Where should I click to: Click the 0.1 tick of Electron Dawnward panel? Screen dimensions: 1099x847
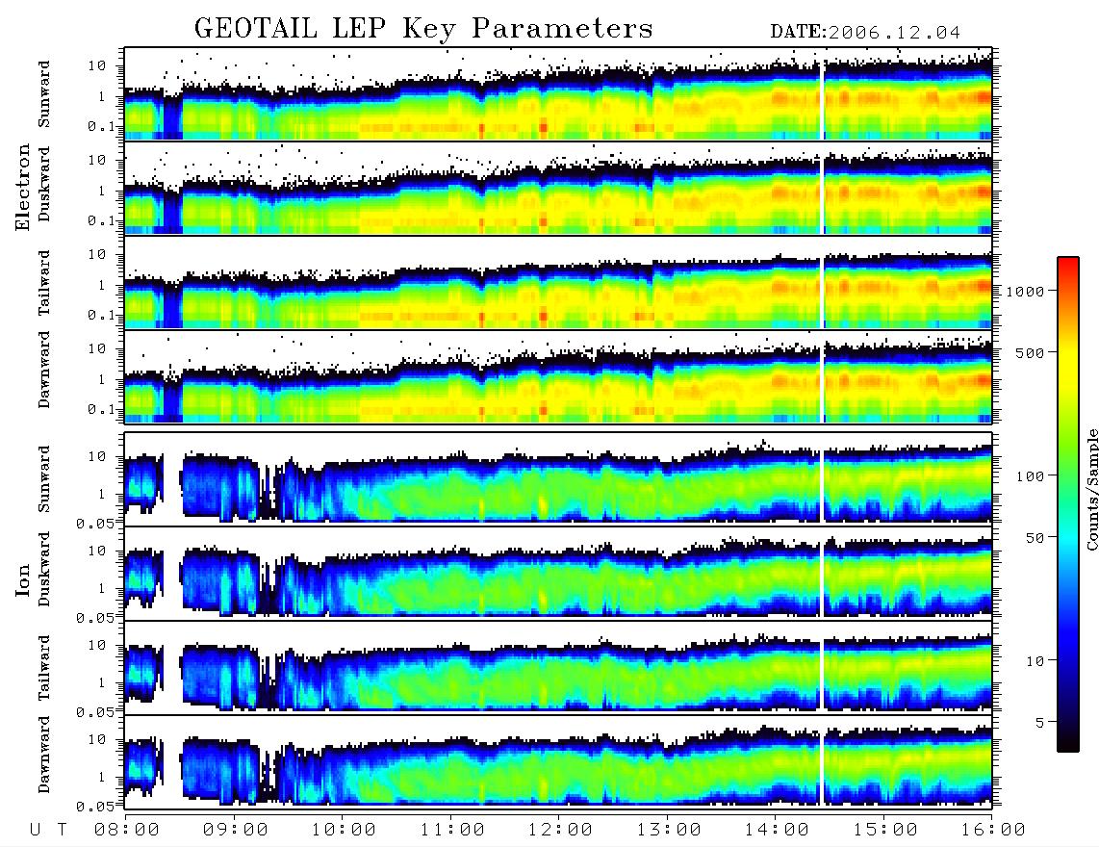pyautogui.click(x=102, y=409)
